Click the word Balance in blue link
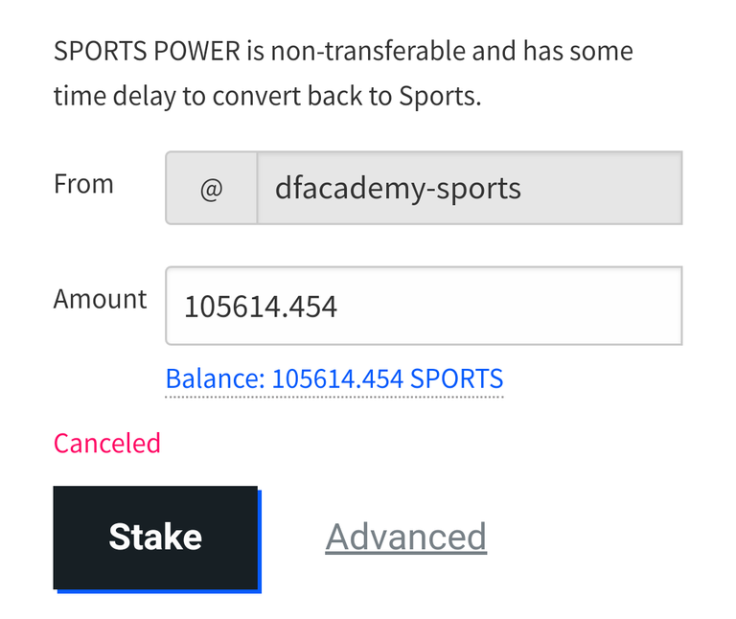The height and width of the screenshot is (619, 736). point(213,378)
